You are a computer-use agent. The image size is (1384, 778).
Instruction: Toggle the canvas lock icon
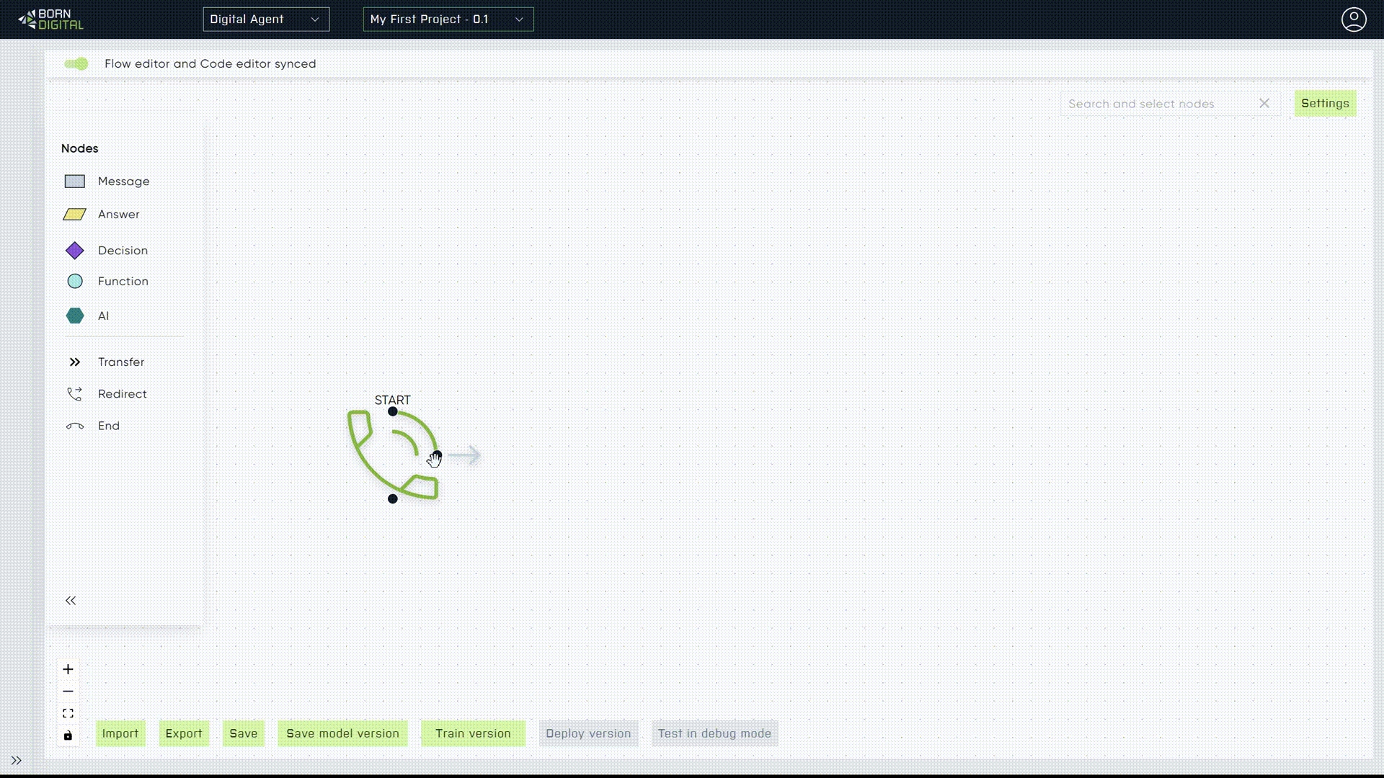click(x=68, y=735)
